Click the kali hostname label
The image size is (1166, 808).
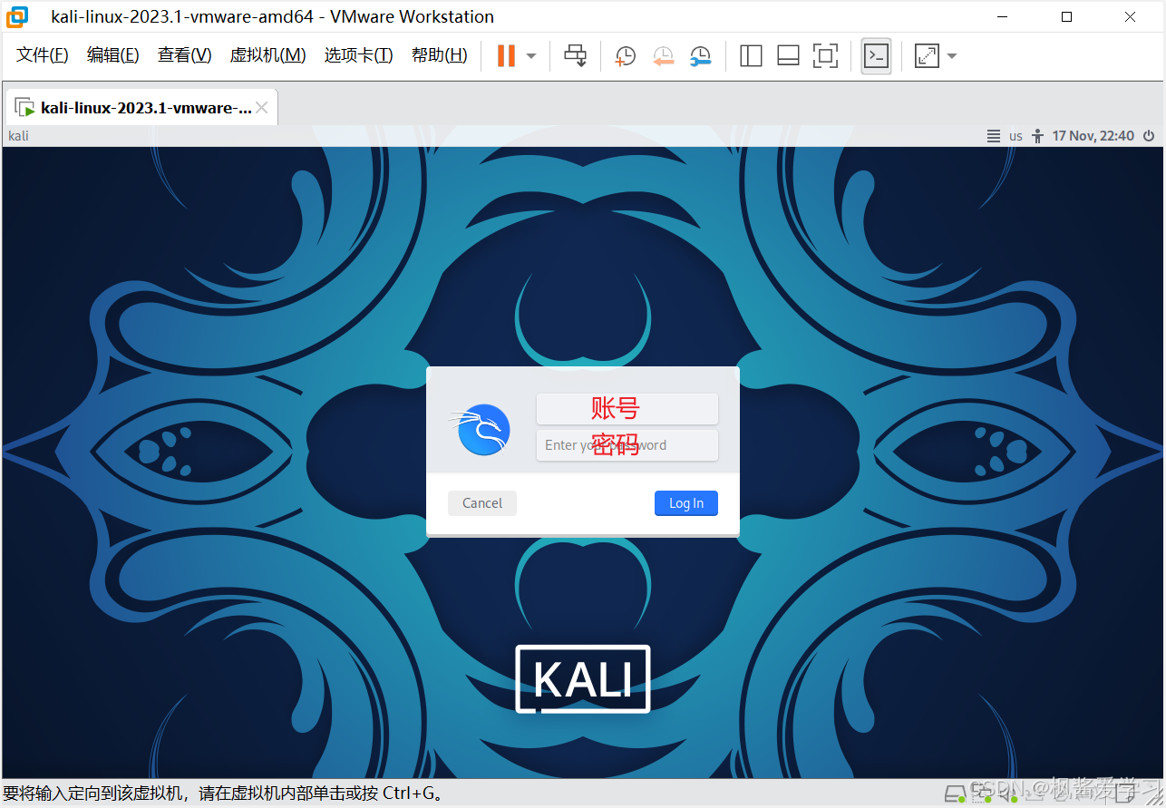19,136
